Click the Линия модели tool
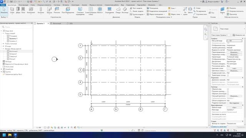 click(x=137, y=11)
